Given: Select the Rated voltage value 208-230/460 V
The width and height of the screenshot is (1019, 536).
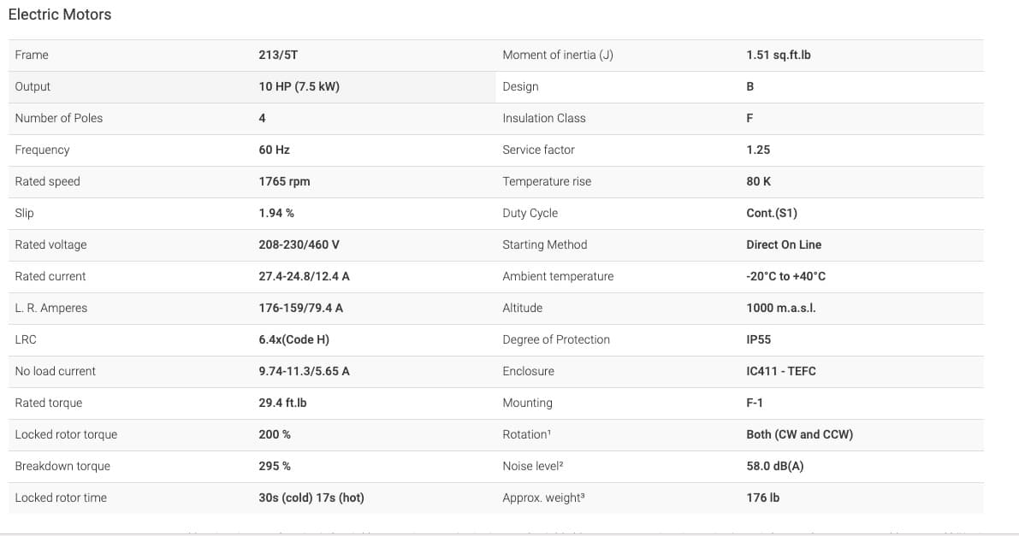Looking at the screenshot, I should click(x=299, y=245).
